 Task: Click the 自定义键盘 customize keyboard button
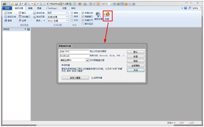75,78
